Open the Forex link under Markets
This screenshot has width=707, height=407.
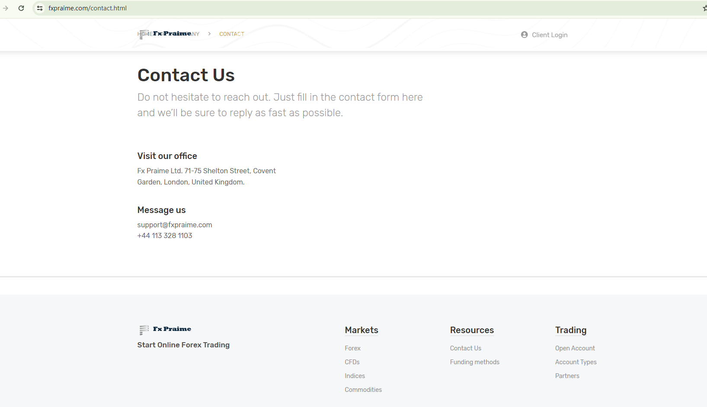tap(352, 348)
